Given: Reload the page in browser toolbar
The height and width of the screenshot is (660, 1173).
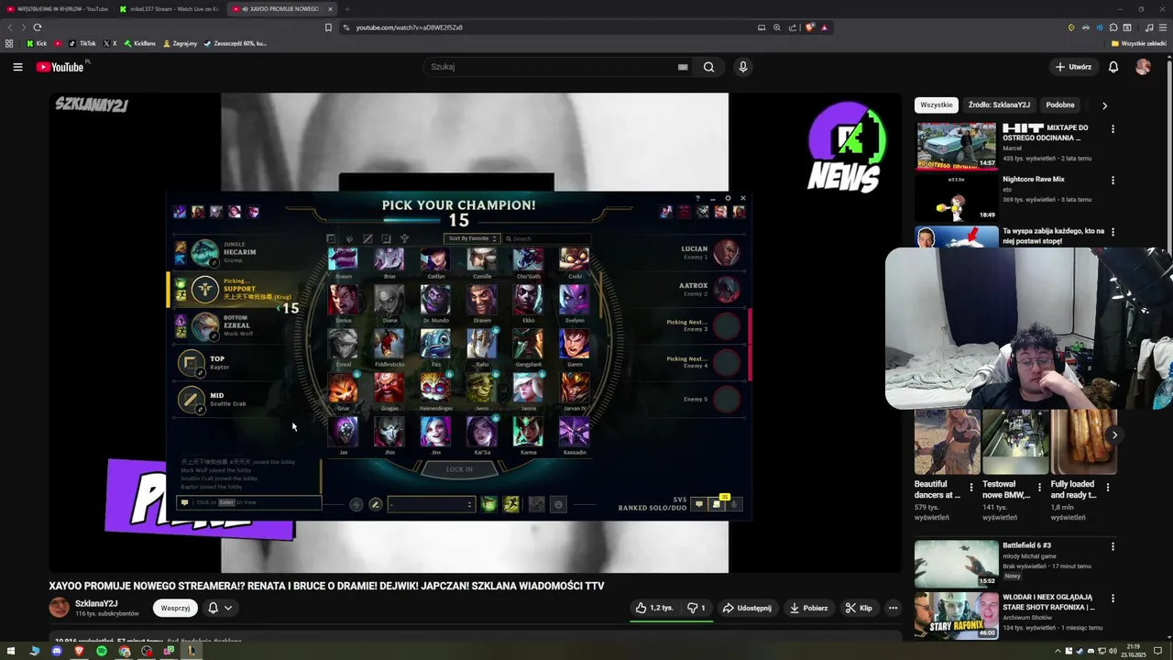Looking at the screenshot, I should [38, 27].
